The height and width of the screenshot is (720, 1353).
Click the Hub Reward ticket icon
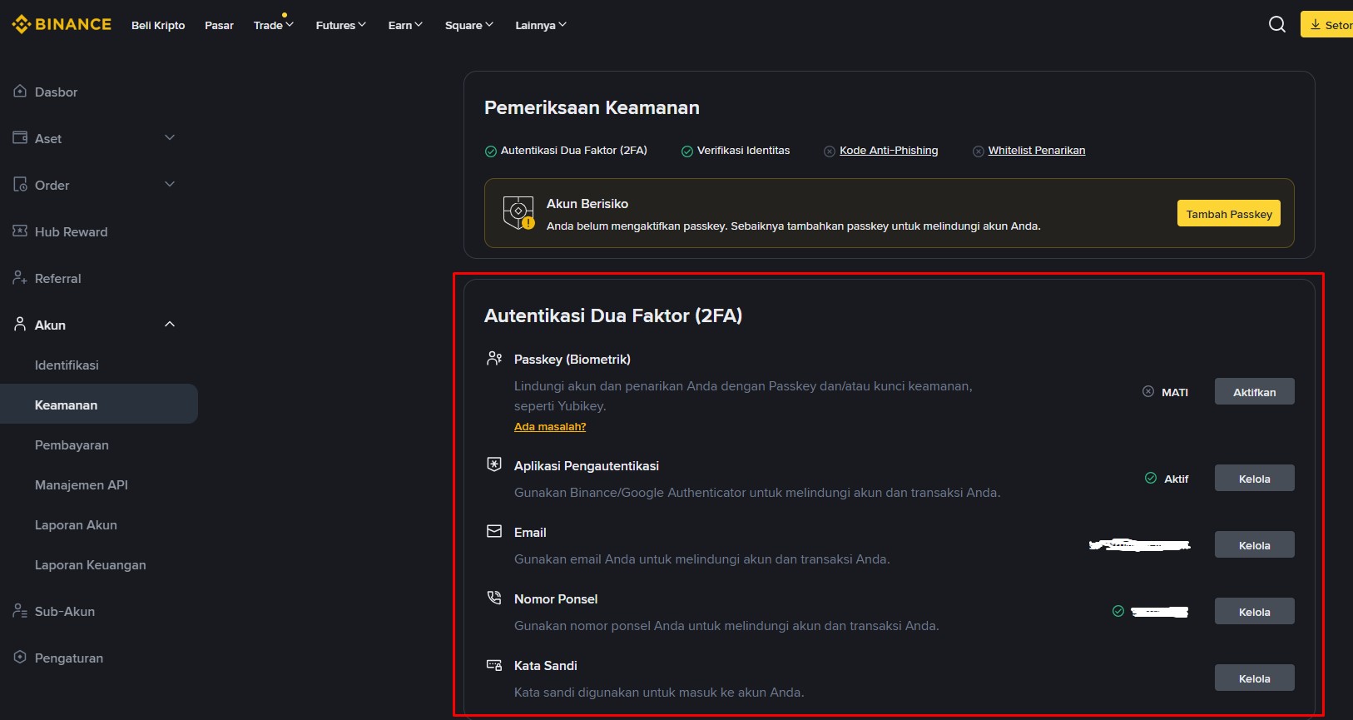[x=20, y=231]
